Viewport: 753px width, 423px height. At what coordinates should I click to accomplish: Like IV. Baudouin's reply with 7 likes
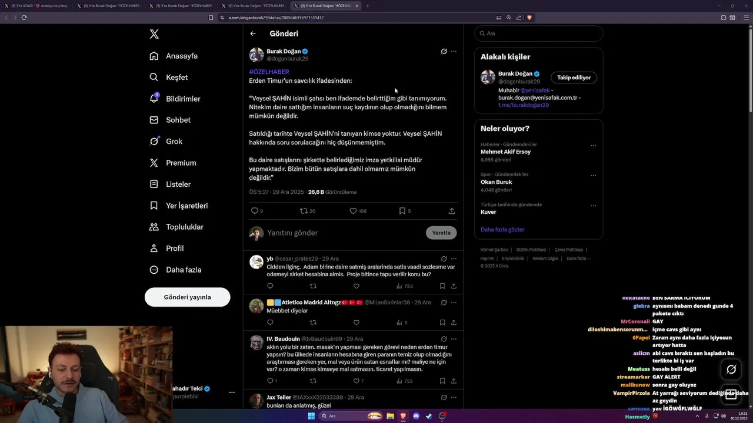(356, 381)
